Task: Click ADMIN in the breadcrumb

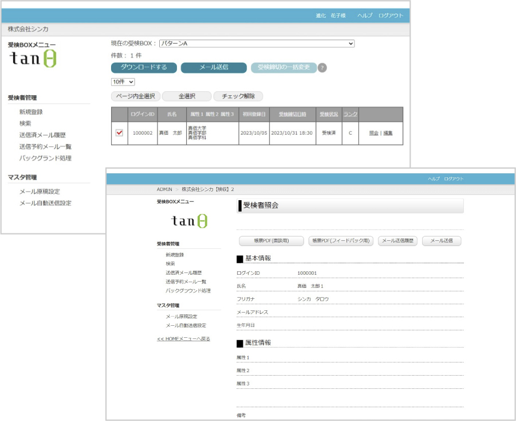Action: [164, 189]
